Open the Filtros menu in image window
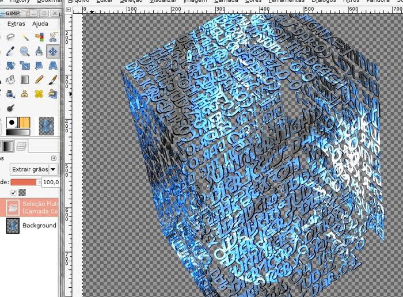Image resolution: width=403 pixels, height=297 pixels. [351, 1]
